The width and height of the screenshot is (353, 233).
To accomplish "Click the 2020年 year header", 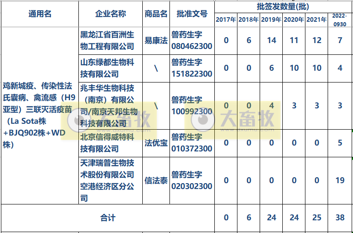I will point(294,20).
